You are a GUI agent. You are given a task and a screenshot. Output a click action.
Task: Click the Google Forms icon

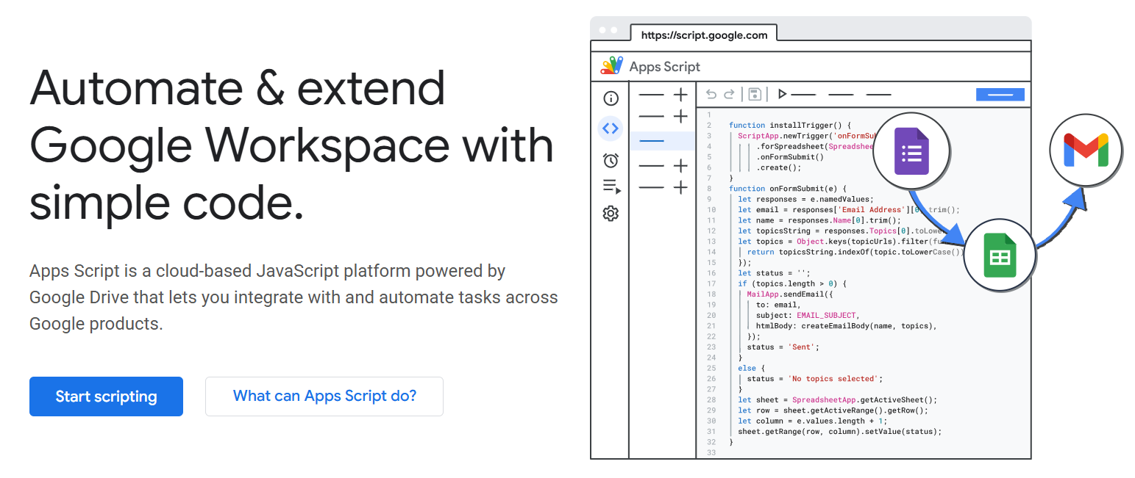coord(911,151)
